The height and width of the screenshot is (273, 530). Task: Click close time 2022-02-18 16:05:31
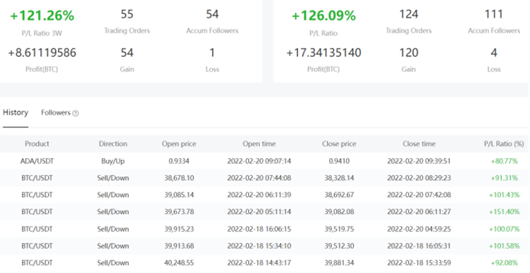(x=419, y=246)
